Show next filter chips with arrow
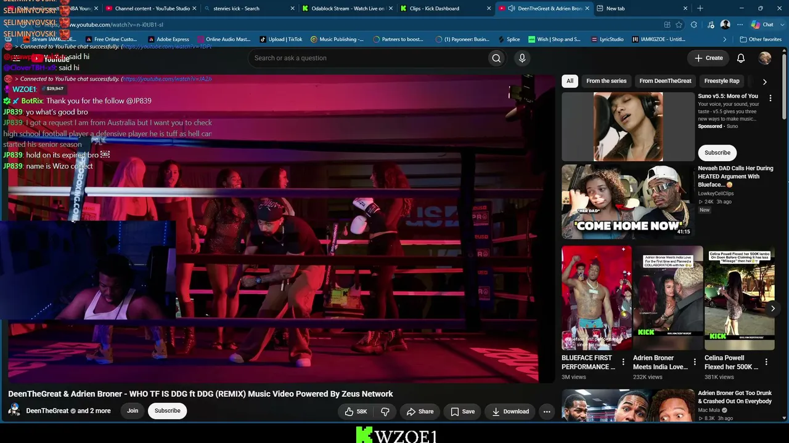The height and width of the screenshot is (443, 789). click(x=764, y=81)
